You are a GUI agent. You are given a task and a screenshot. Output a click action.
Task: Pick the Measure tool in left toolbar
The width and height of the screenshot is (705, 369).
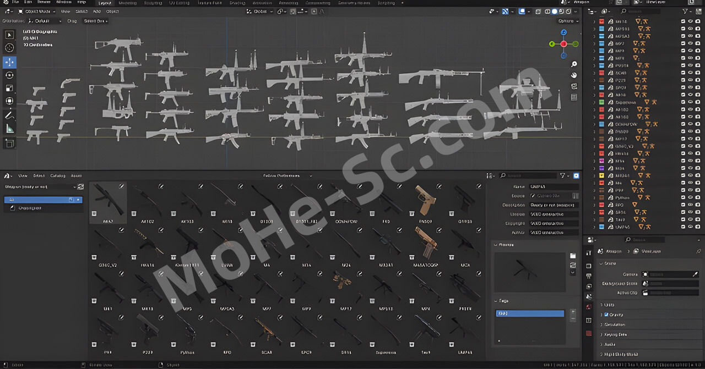point(9,129)
